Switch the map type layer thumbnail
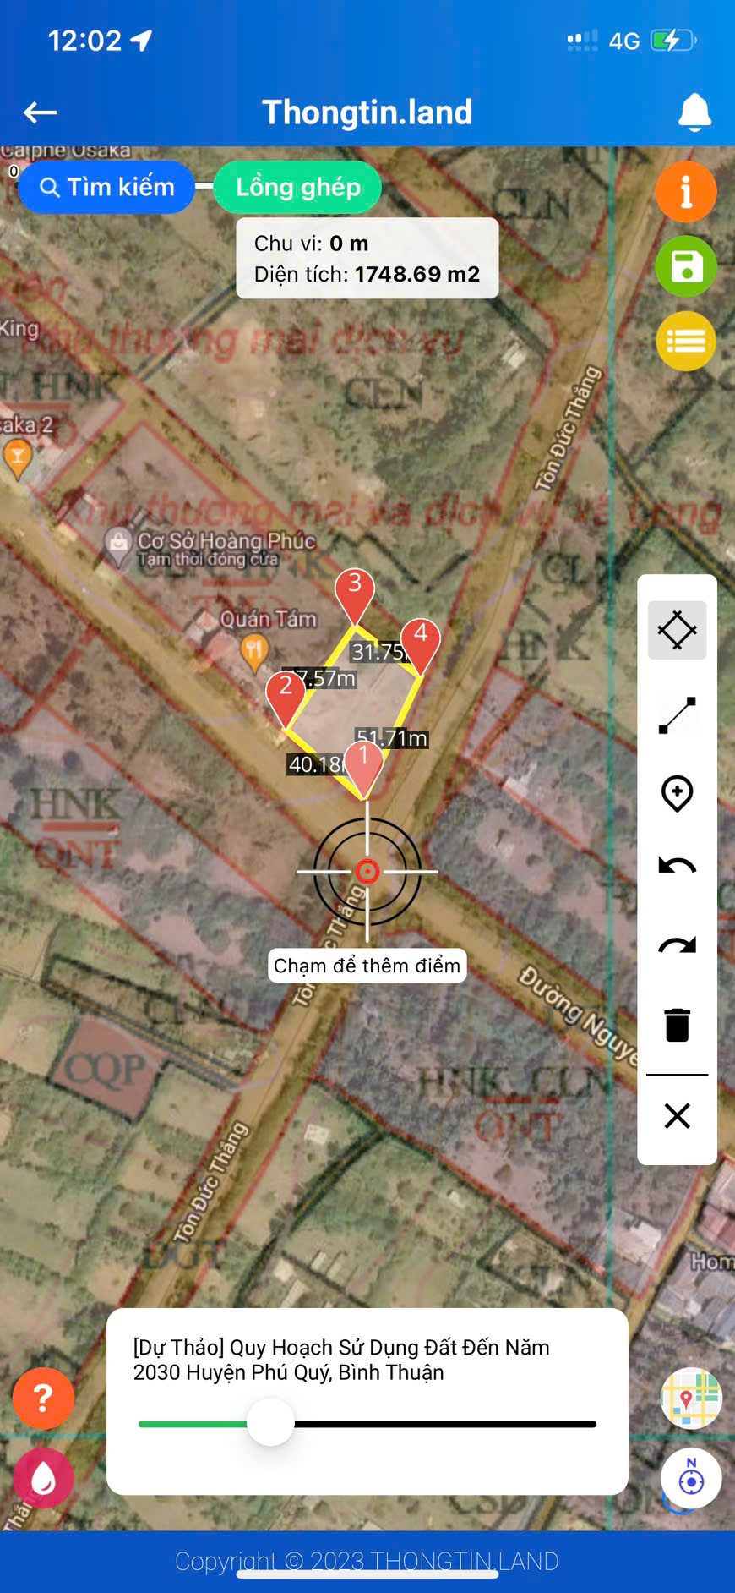Viewport: 735px width, 1593px height. tap(690, 1398)
